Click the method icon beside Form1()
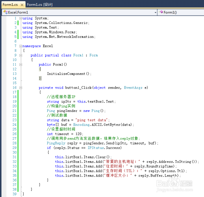 (161, 12)
